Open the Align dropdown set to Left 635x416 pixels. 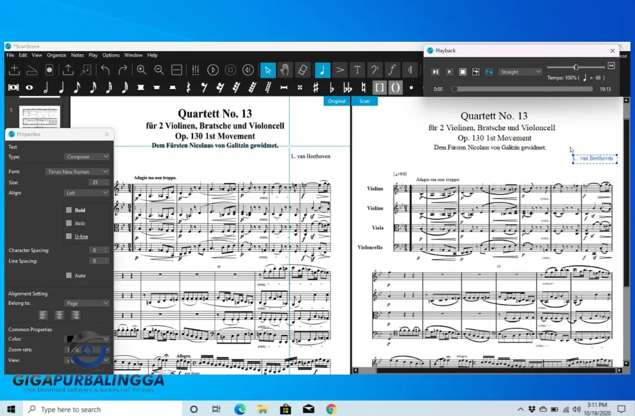pos(87,193)
